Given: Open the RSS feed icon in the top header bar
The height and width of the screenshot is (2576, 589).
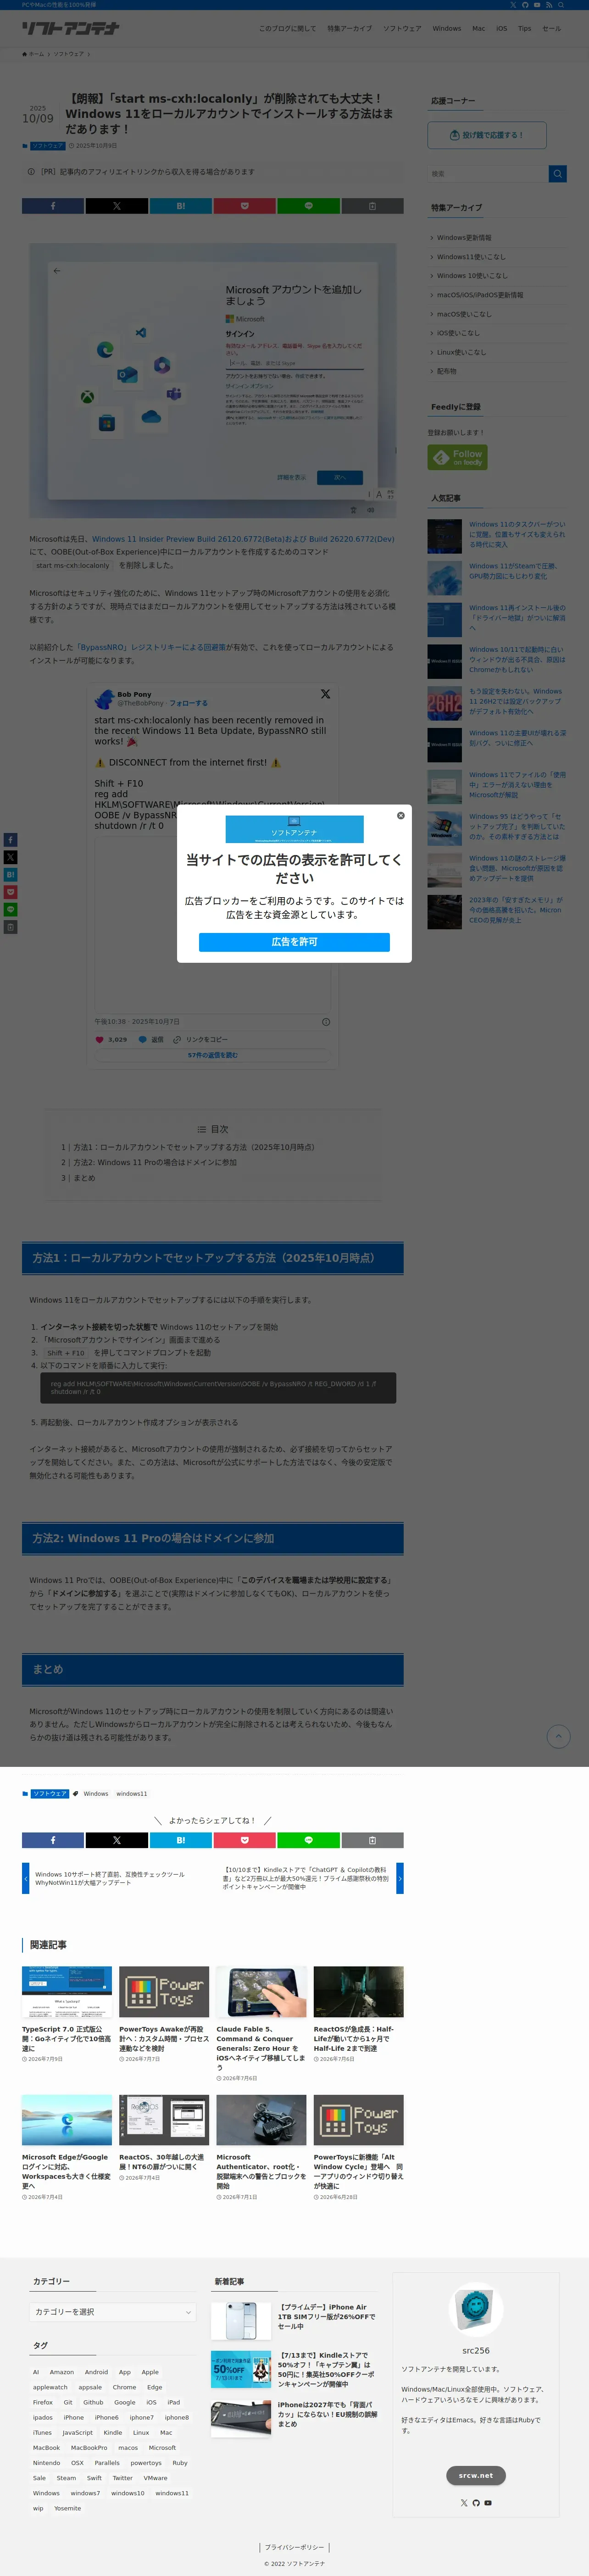Looking at the screenshot, I should (549, 5).
